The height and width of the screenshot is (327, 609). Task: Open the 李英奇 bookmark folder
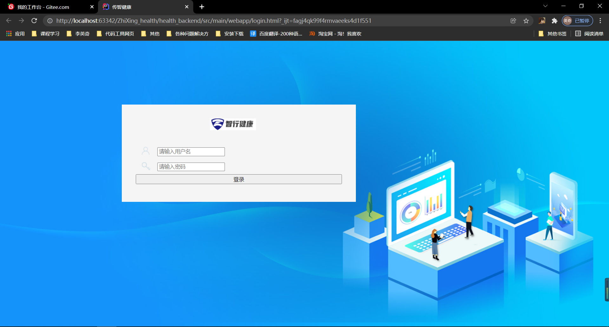pyautogui.click(x=78, y=34)
